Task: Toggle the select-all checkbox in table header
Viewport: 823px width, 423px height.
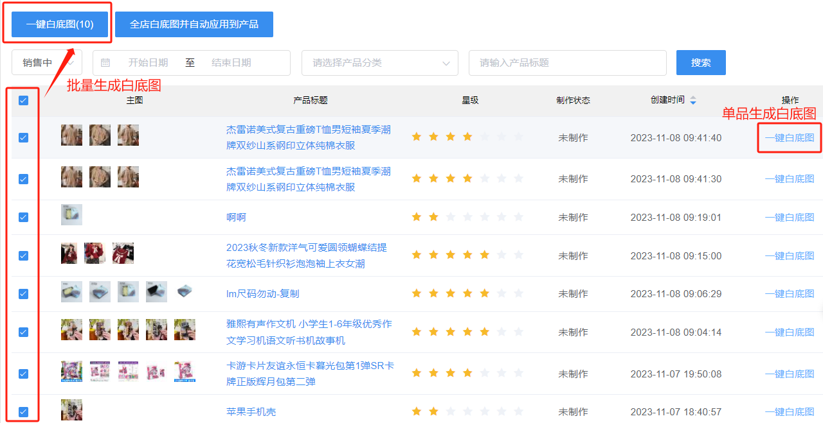Action: pos(23,100)
